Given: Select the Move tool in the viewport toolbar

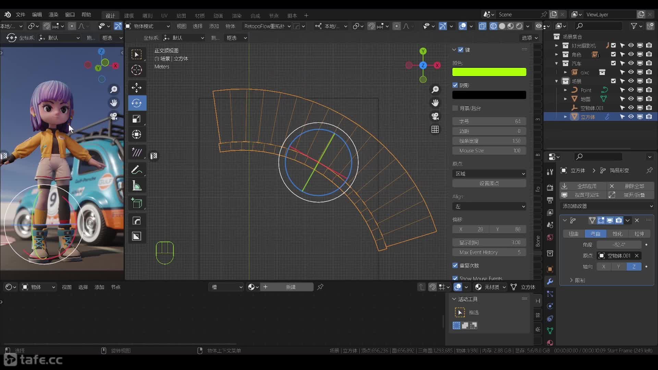Looking at the screenshot, I should (137, 87).
